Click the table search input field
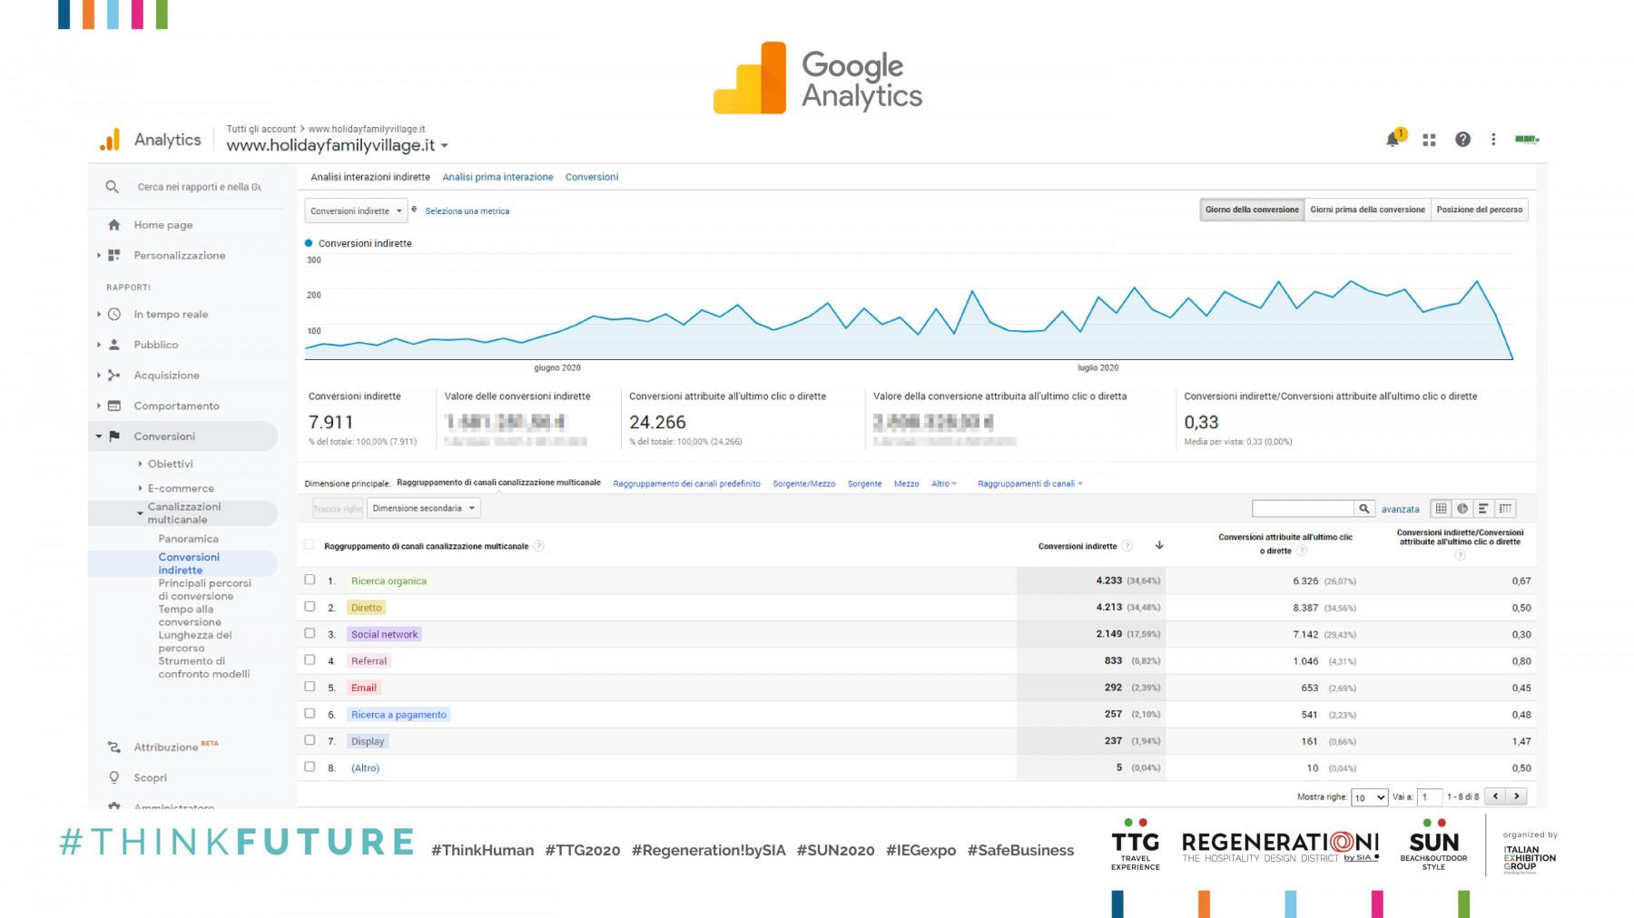1634x918 pixels. [1303, 509]
